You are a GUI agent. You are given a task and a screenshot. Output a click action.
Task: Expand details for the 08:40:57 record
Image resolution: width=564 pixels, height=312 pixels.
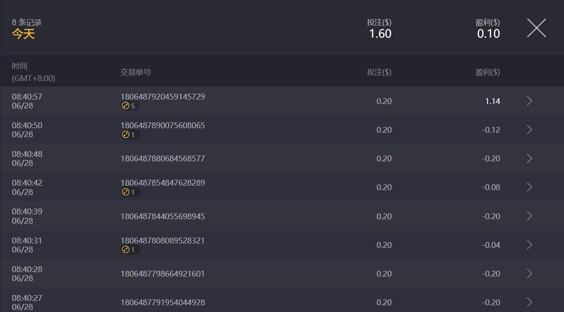[x=529, y=101]
